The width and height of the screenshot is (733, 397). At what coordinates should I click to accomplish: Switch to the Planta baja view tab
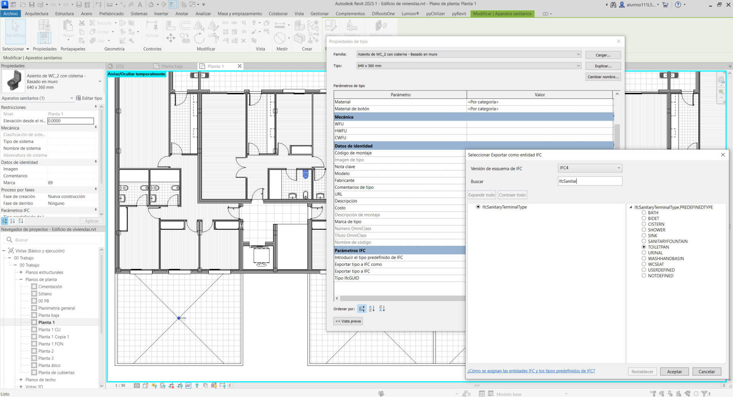171,66
